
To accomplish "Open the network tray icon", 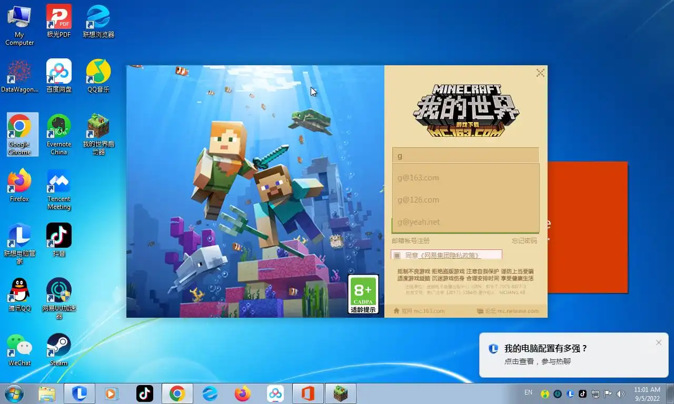I will click(596, 393).
